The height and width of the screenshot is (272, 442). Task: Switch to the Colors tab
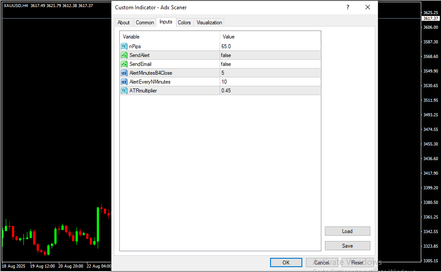pos(184,23)
